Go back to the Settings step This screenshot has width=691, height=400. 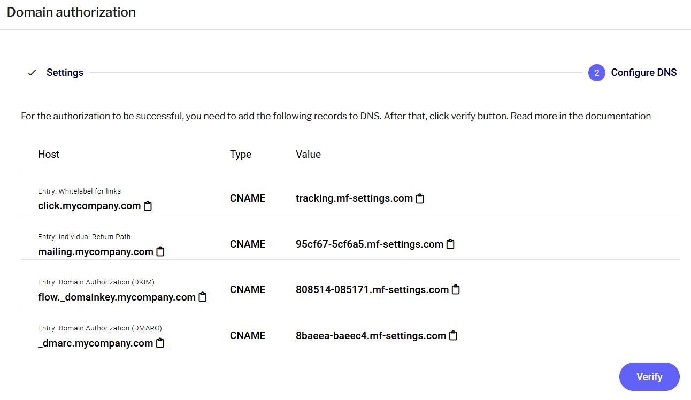click(65, 72)
